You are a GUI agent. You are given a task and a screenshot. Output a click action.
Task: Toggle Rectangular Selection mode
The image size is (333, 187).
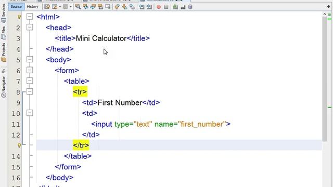pos(108,7)
